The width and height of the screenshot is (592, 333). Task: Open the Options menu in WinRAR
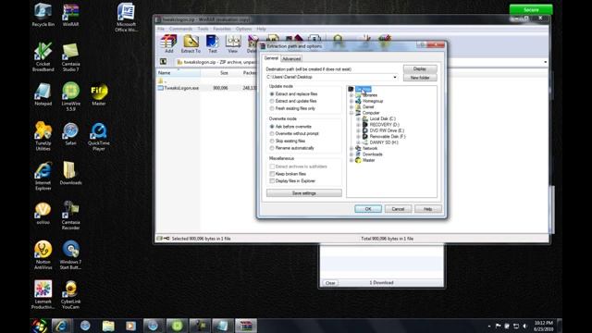click(x=243, y=29)
